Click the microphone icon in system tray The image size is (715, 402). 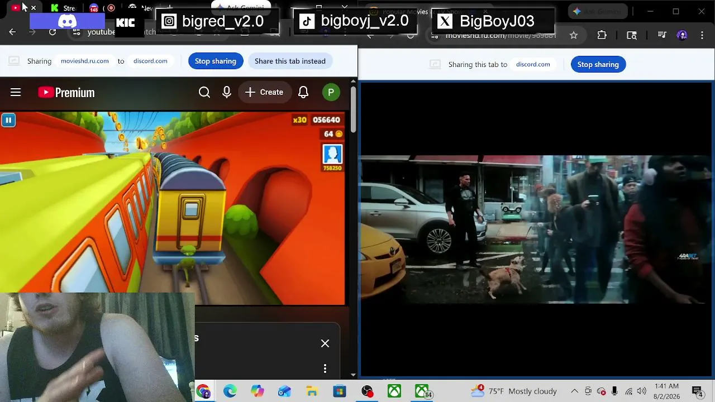614,391
